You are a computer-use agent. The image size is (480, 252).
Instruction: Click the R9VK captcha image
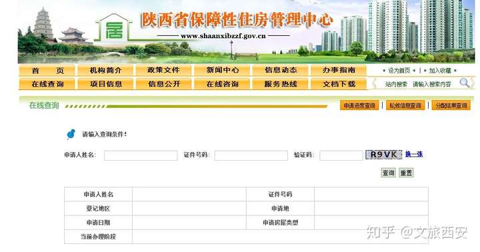[x=383, y=155]
